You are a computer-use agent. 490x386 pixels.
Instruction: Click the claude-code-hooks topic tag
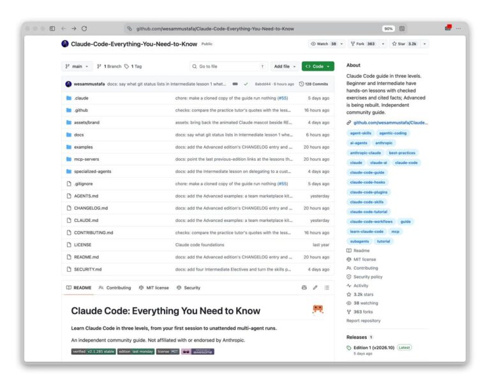[x=367, y=182]
